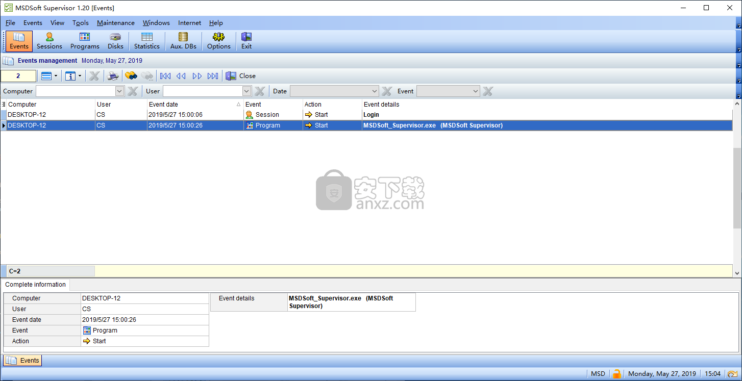The width and height of the screenshot is (742, 381).
Task: Expand the User filter combo box
Action: click(247, 91)
